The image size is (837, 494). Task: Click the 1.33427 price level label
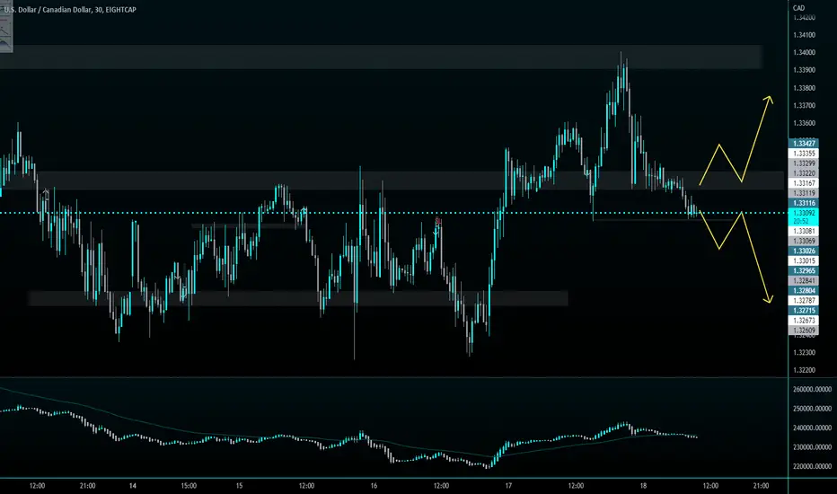(x=804, y=143)
